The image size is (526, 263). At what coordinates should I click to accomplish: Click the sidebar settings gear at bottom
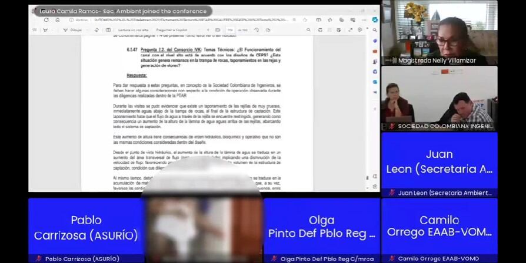coord(375,187)
